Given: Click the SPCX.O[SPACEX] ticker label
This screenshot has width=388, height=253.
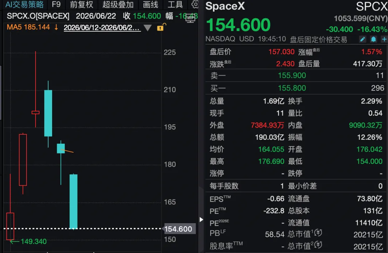Looking at the screenshot, I should [x=38, y=16].
